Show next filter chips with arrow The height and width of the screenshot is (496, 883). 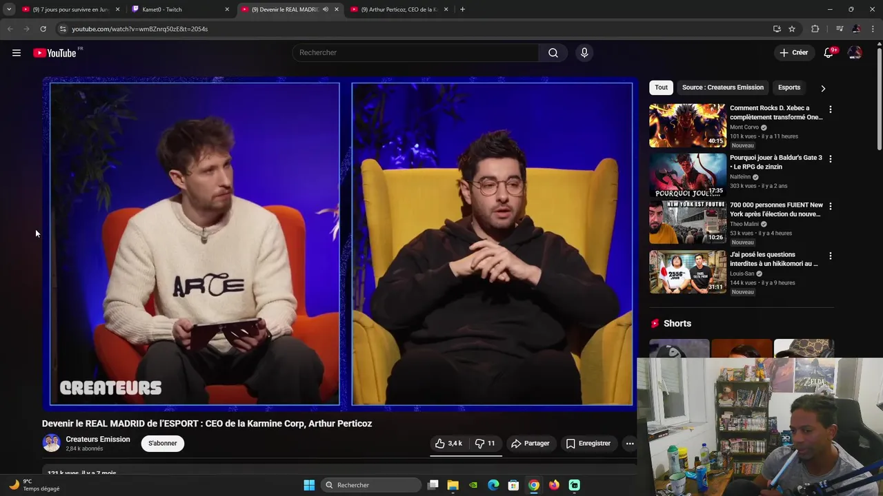[823, 88]
